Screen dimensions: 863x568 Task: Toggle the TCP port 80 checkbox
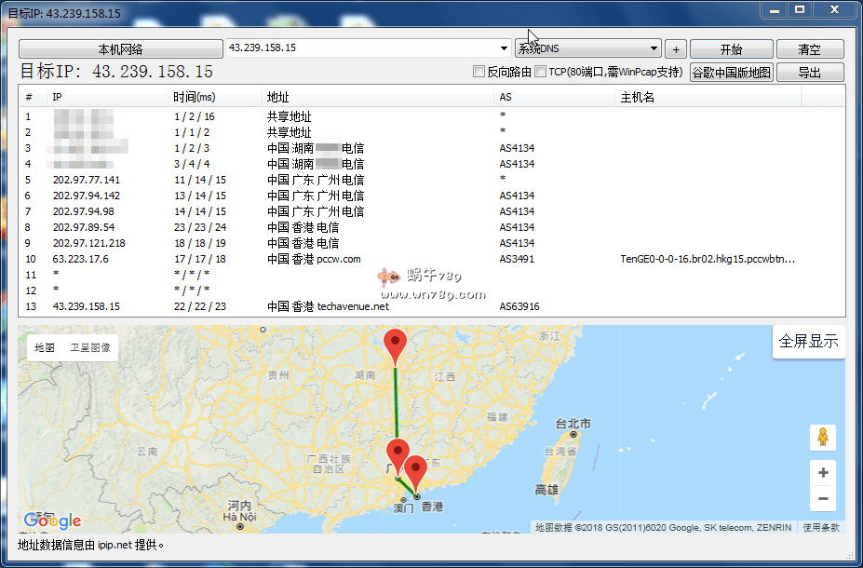pos(541,72)
